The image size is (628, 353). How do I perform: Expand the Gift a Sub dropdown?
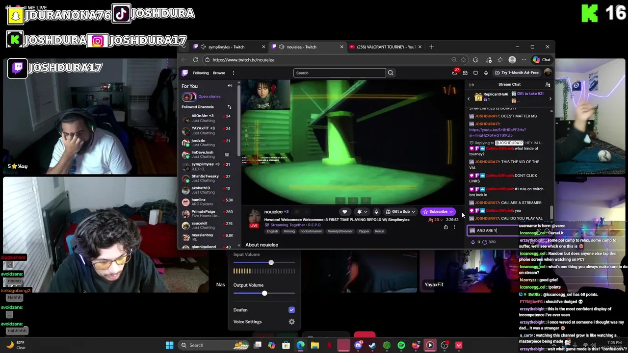[x=400, y=212]
